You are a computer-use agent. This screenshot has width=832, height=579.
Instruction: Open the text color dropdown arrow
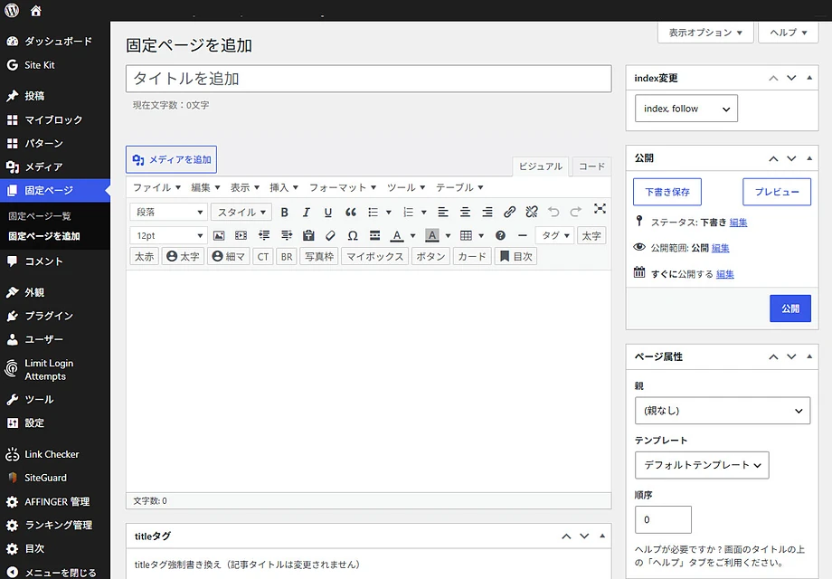(x=412, y=235)
